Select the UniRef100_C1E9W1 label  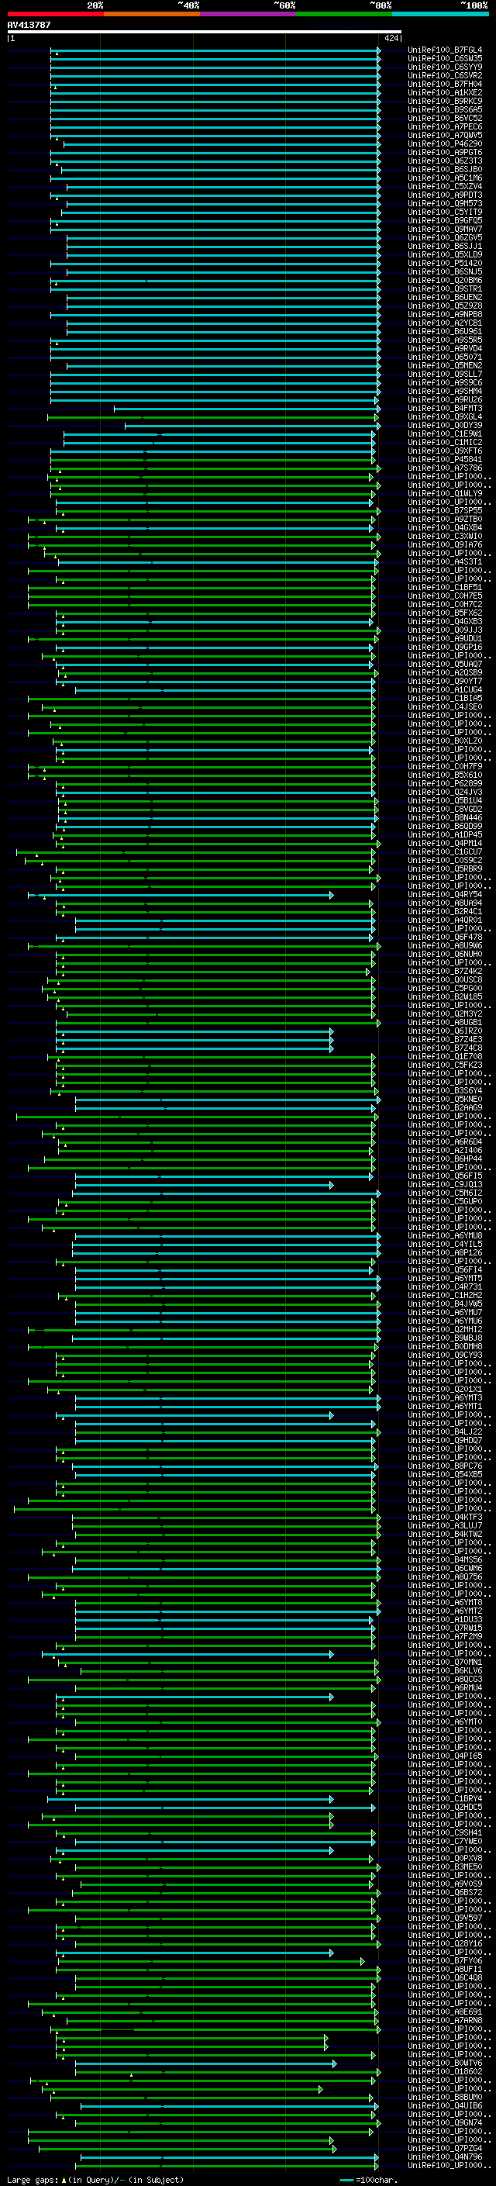[x=445, y=433]
